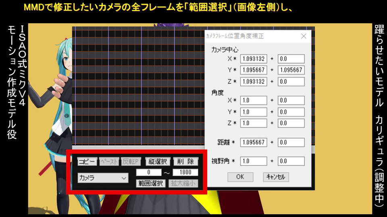The height and width of the screenshot is (217, 387).
Task: Click the ペースト (paste) button
Action: coord(109,162)
